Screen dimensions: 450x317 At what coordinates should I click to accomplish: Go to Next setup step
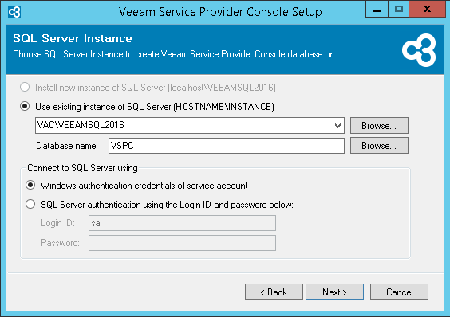point(334,292)
